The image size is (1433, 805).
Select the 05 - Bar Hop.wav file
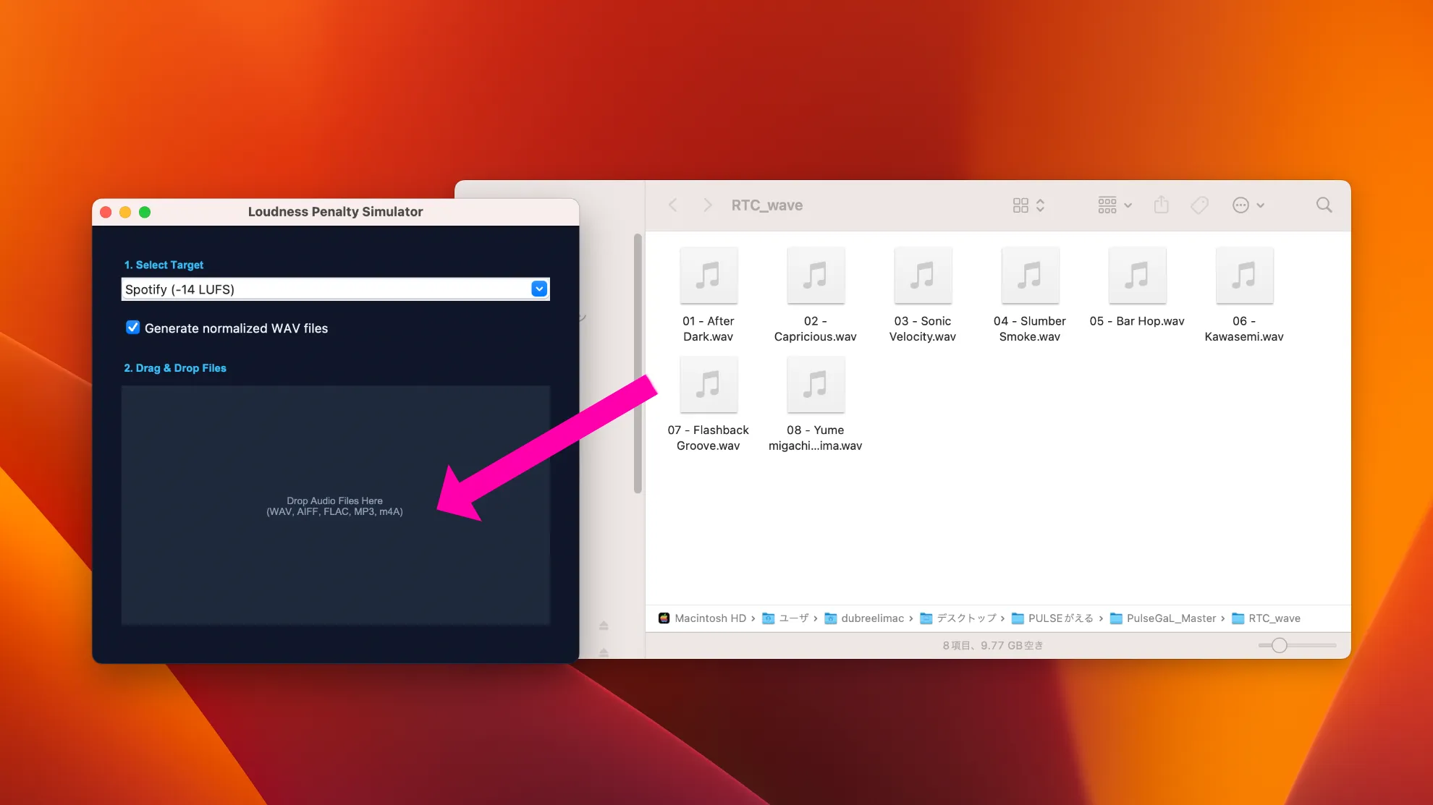1137,276
